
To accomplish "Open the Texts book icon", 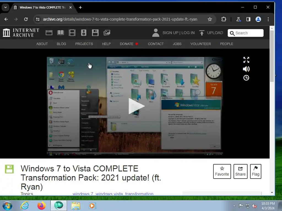I will (x=61, y=33).
